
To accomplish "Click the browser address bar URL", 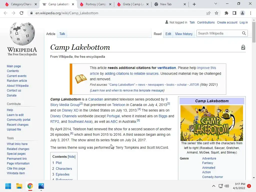I will tap(67, 13).
